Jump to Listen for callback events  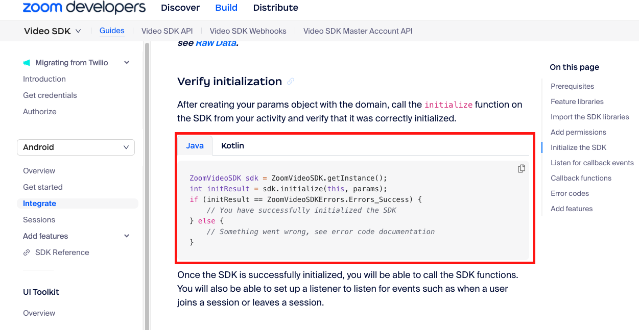592,163
